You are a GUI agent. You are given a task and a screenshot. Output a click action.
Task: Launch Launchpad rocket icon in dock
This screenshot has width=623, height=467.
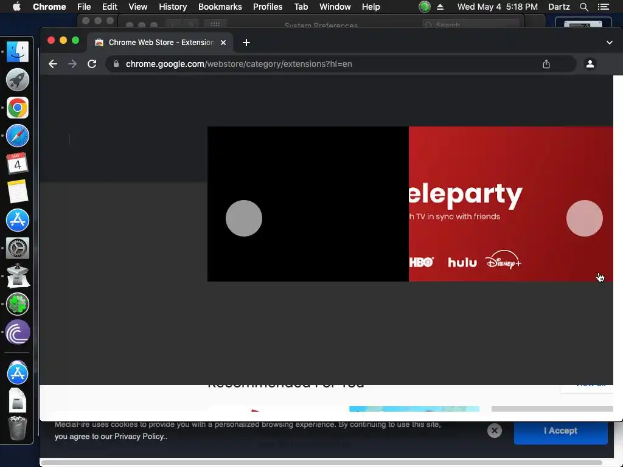[x=18, y=80]
